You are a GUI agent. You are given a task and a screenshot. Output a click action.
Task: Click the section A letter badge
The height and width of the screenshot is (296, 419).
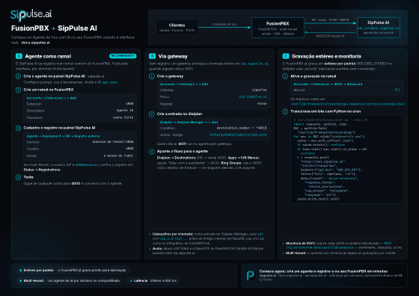19,56
